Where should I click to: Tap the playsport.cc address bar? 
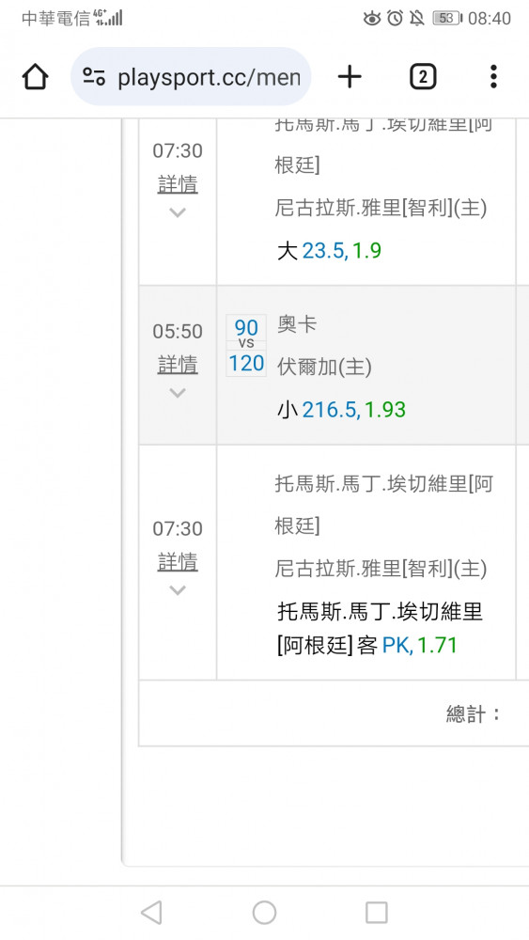pyautogui.click(x=191, y=77)
